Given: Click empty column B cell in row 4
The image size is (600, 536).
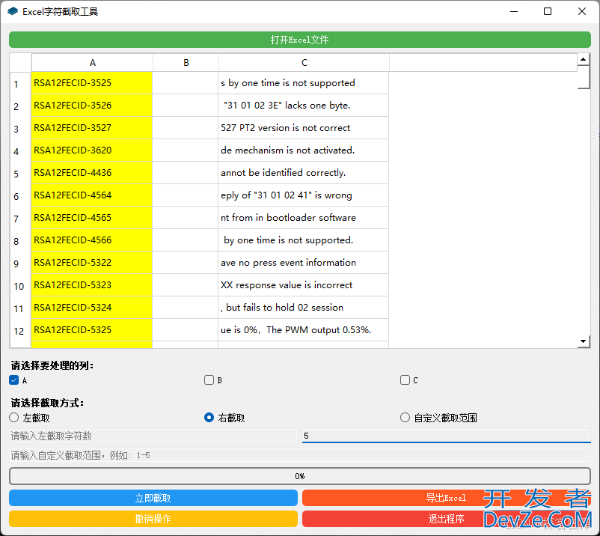Looking at the screenshot, I should tap(186, 150).
